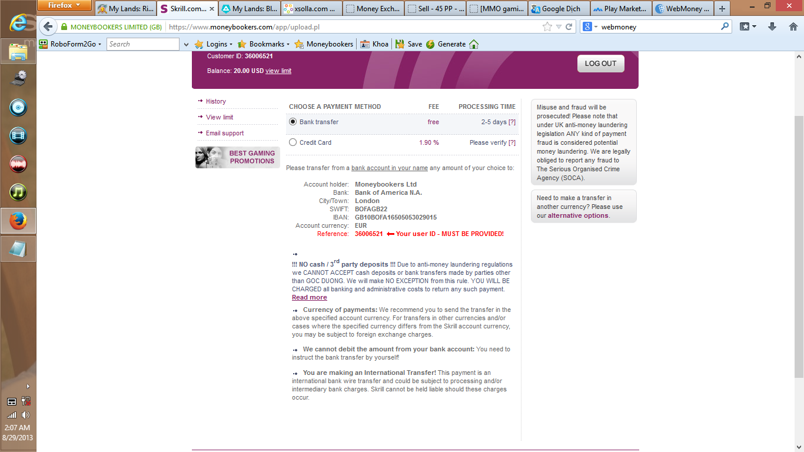Open the notepad app icon in the taskbar
The width and height of the screenshot is (804, 452).
[x=18, y=249]
